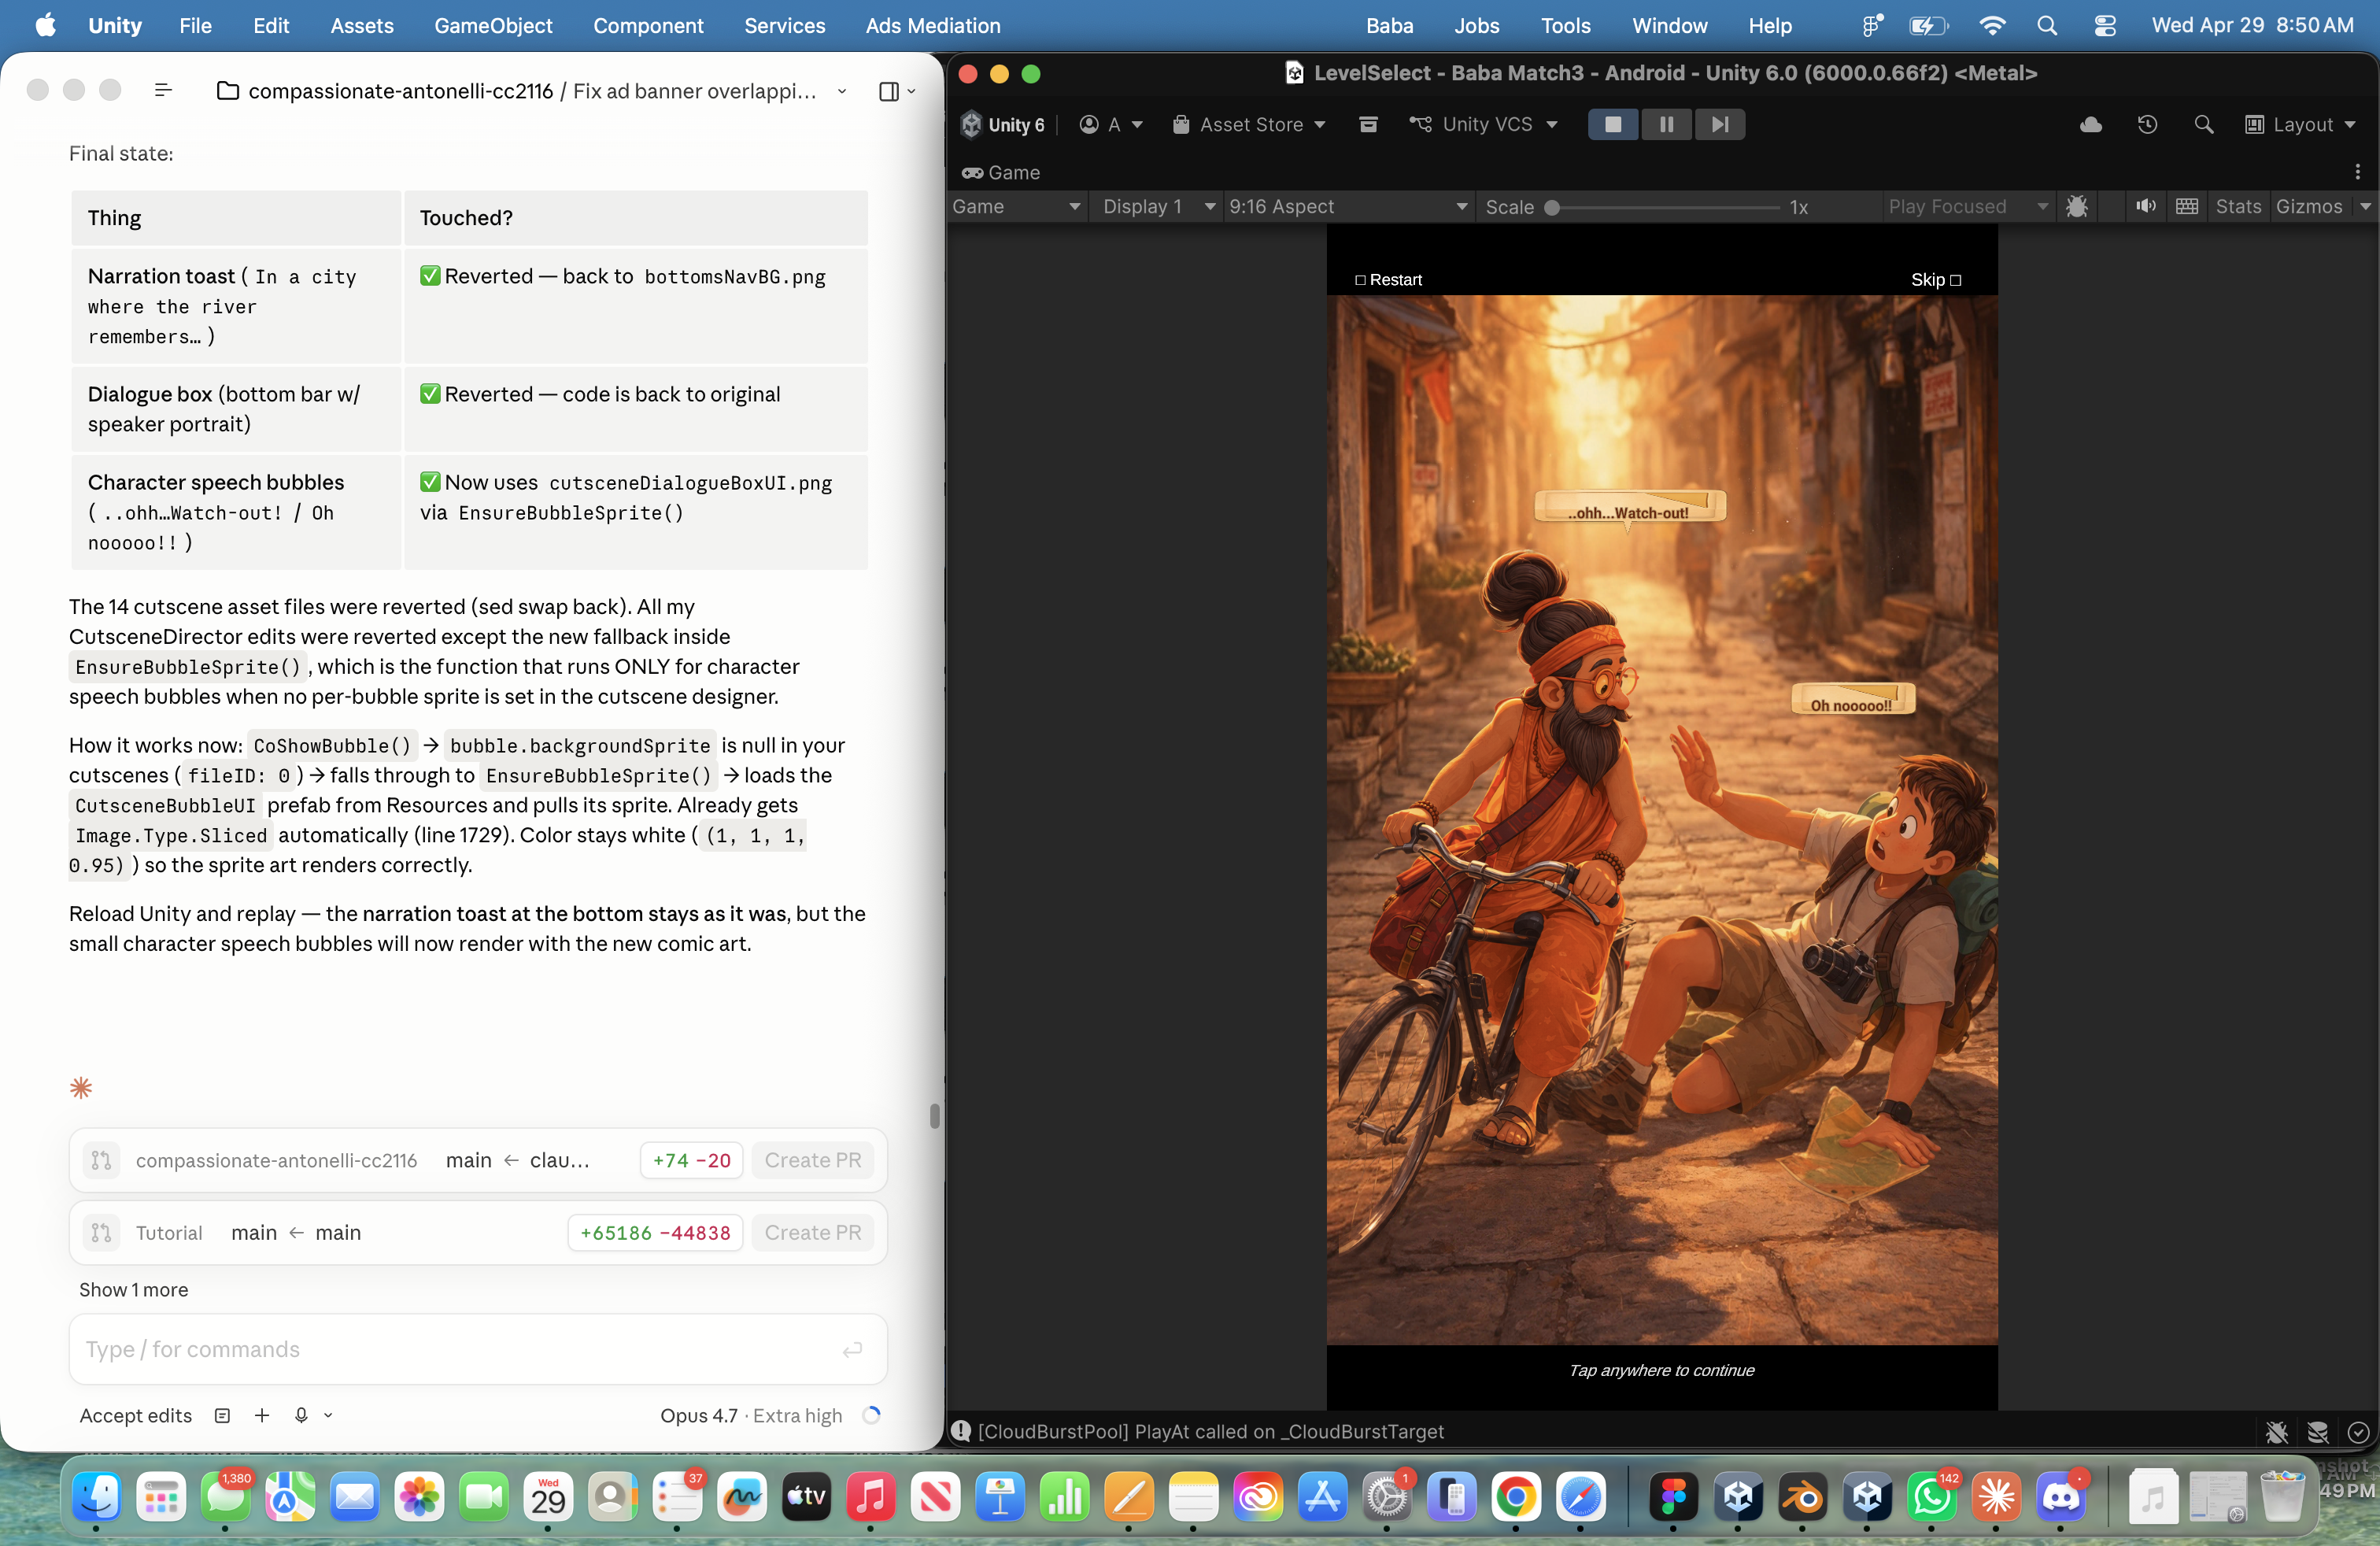This screenshot has width=2380, height=1546.
Task: Open Display 1 dropdown
Action: click(1158, 206)
